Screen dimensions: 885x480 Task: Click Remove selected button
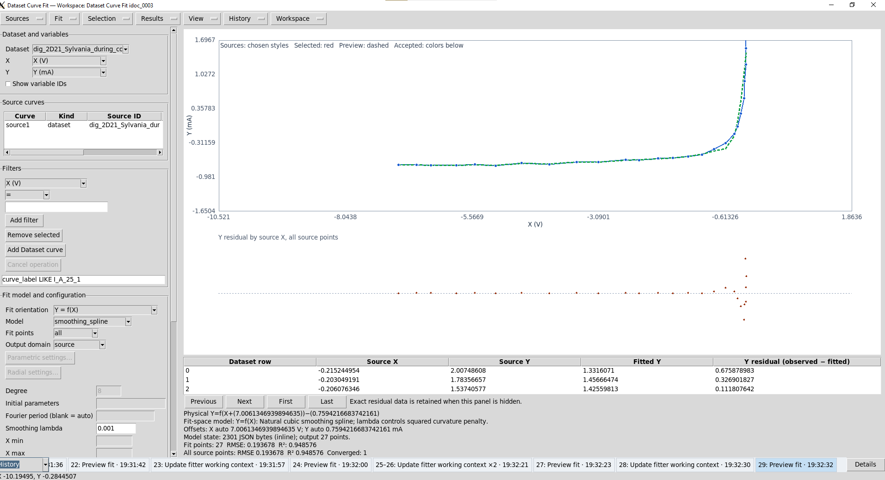click(x=33, y=235)
